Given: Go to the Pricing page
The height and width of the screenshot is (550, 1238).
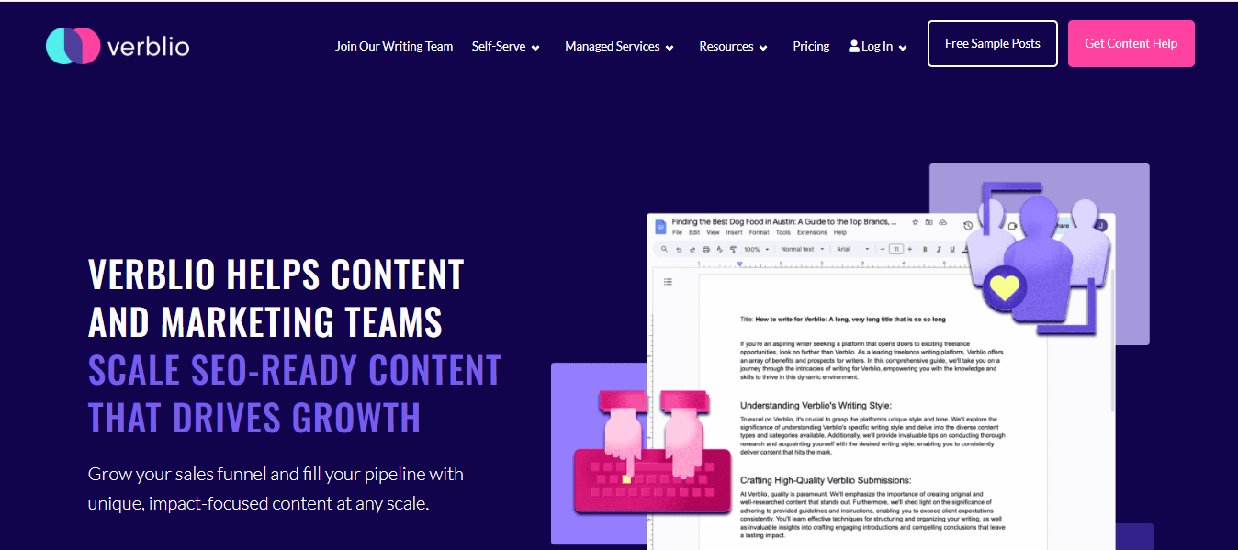Looking at the screenshot, I should point(811,46).
